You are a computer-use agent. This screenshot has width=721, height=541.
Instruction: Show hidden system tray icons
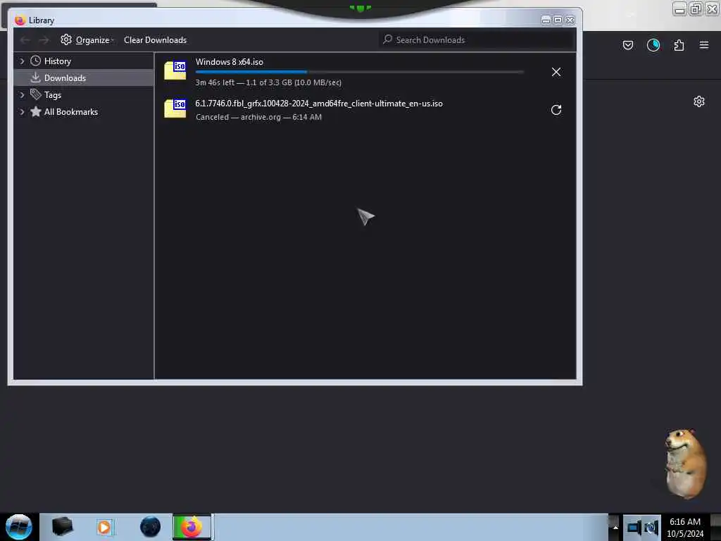(x=615, y=527)
